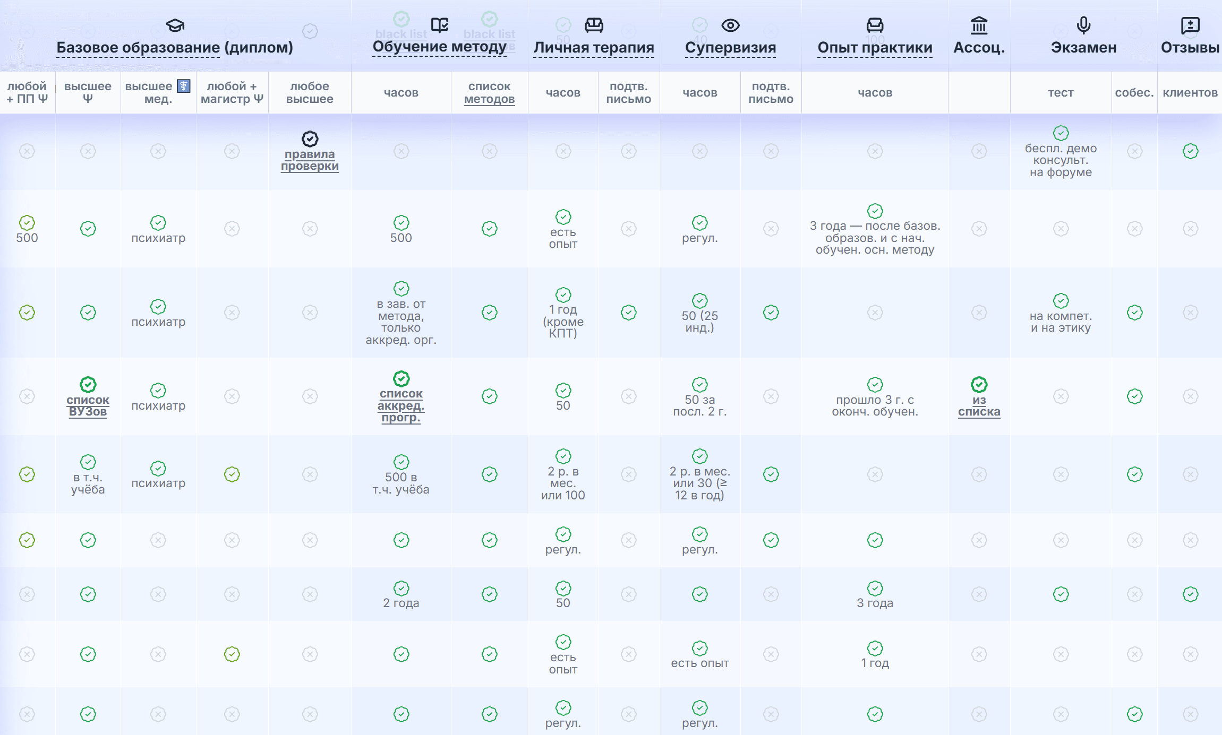Open the из списка association link
The width and height of the screenshot is (1222, 735).
pos(979,406)
